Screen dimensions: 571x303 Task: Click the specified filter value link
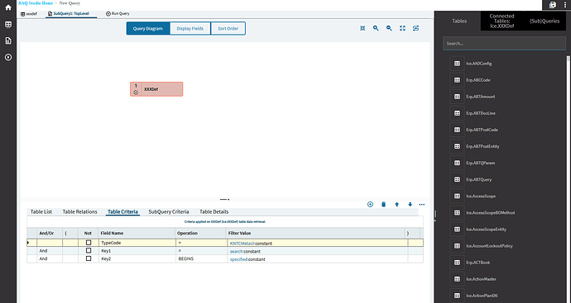coord(238,259)
